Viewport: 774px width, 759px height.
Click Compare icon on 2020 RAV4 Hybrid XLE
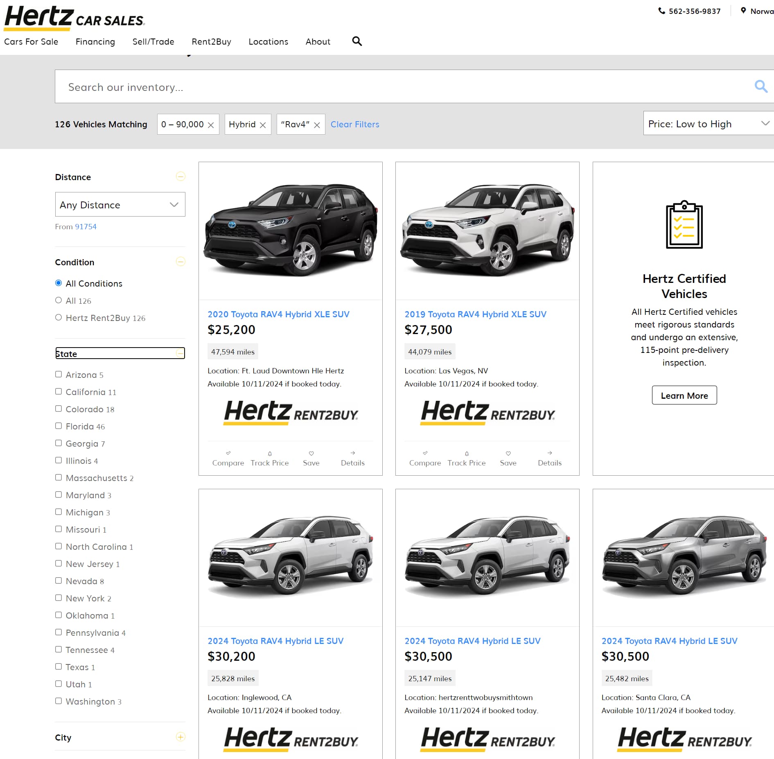(228, 453)
